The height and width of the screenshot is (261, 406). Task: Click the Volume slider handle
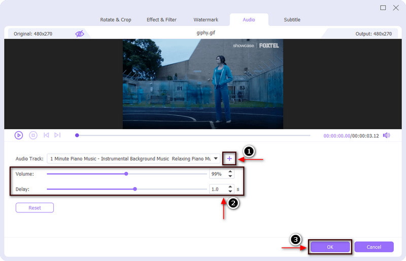(x=126, y=174)
